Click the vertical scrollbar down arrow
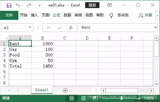The height and width of the screenshot is (102, 160). pos(156,84)
